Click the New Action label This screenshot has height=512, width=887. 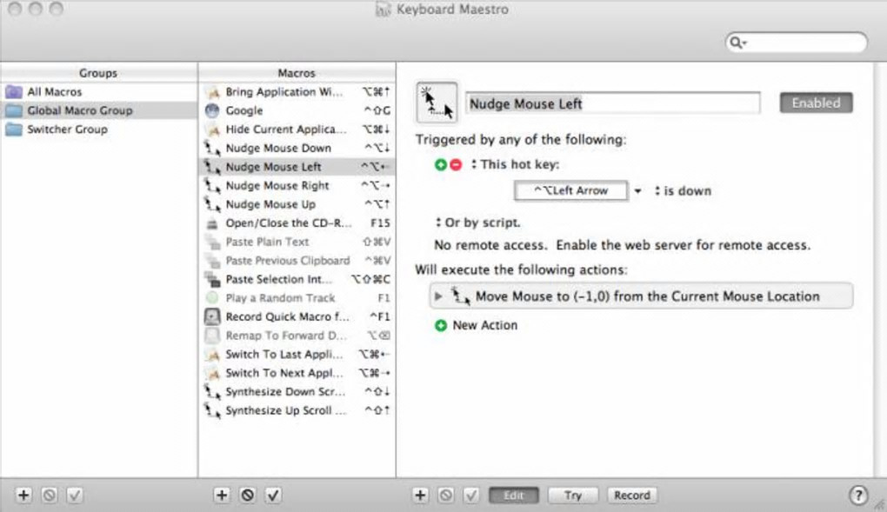[484, 325]
